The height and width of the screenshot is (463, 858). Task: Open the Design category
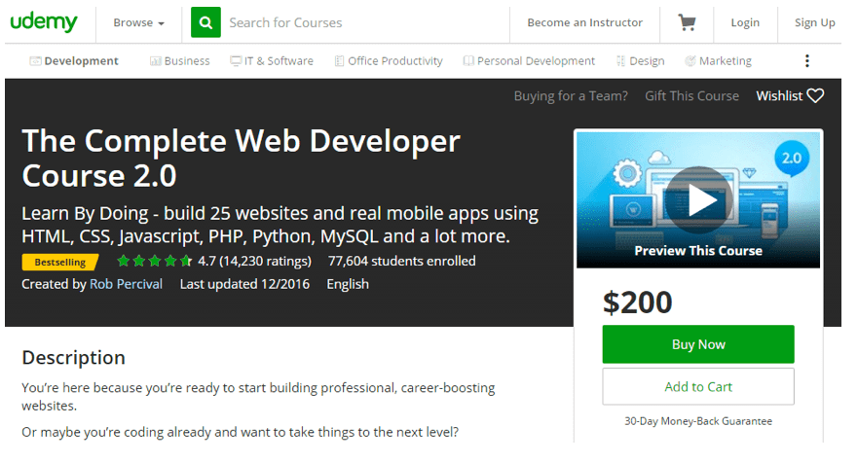point(640,61)
